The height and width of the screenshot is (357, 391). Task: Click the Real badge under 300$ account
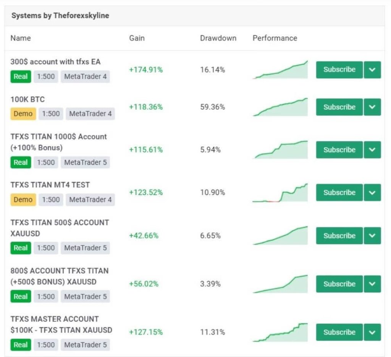(20, 76)
